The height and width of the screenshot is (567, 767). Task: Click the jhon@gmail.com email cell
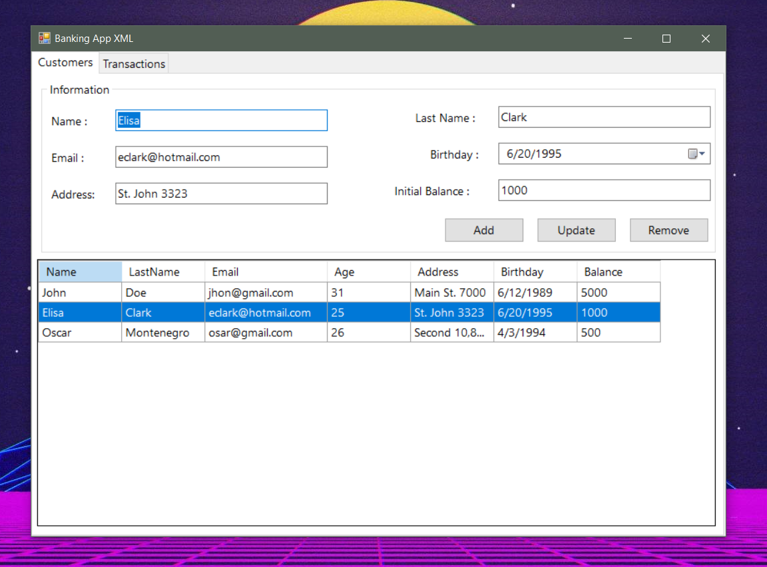[x=266, y=292]
